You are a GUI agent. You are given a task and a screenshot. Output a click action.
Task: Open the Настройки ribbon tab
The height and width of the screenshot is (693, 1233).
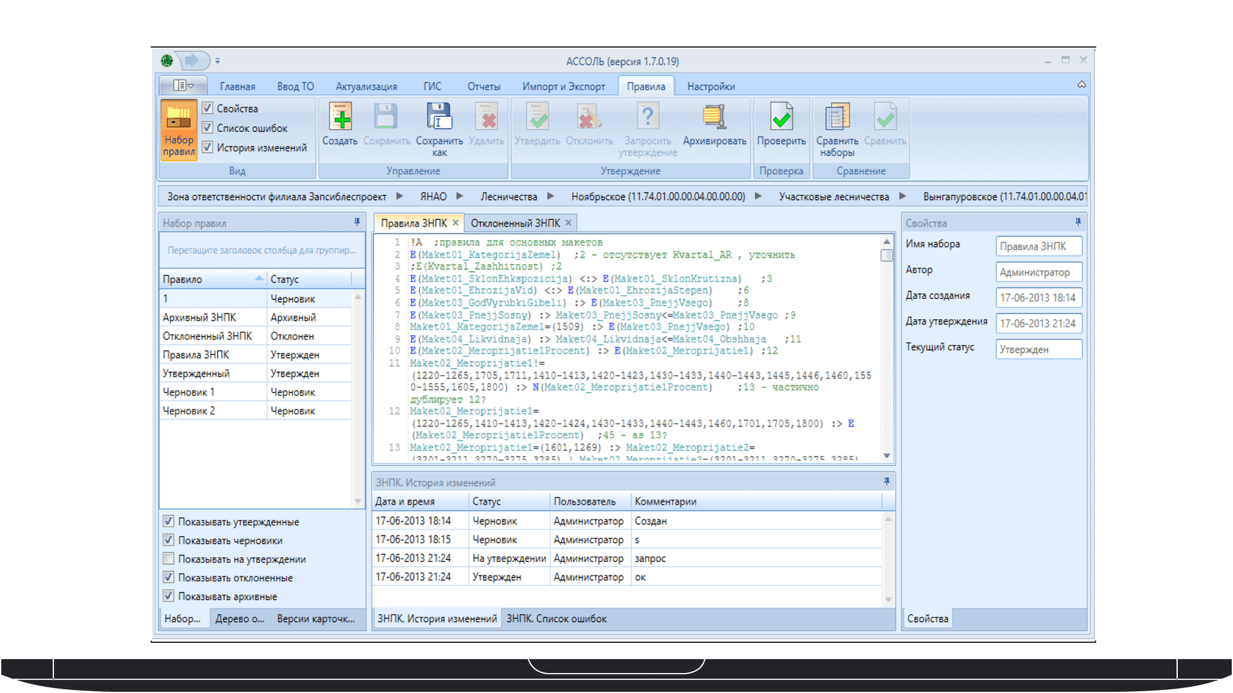(x=711, y=87)
